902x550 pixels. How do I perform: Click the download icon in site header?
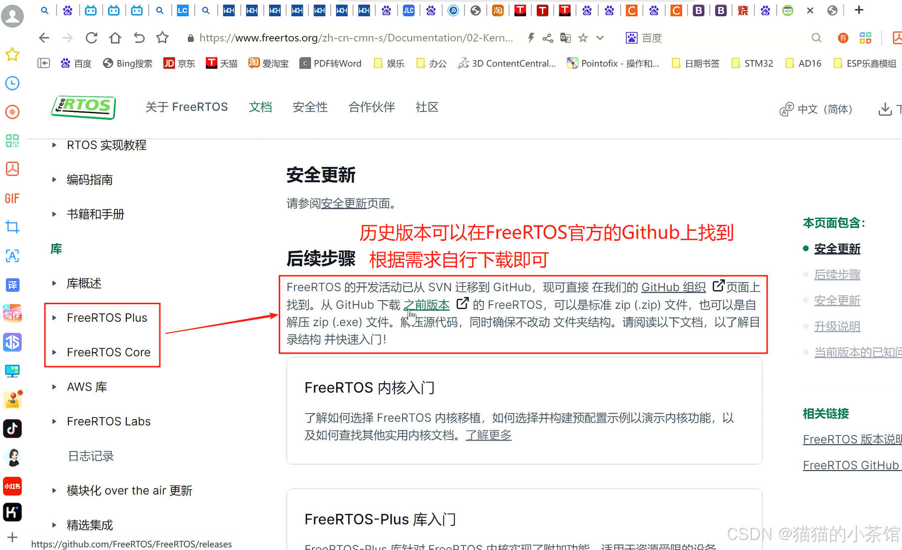pos(885,109)
